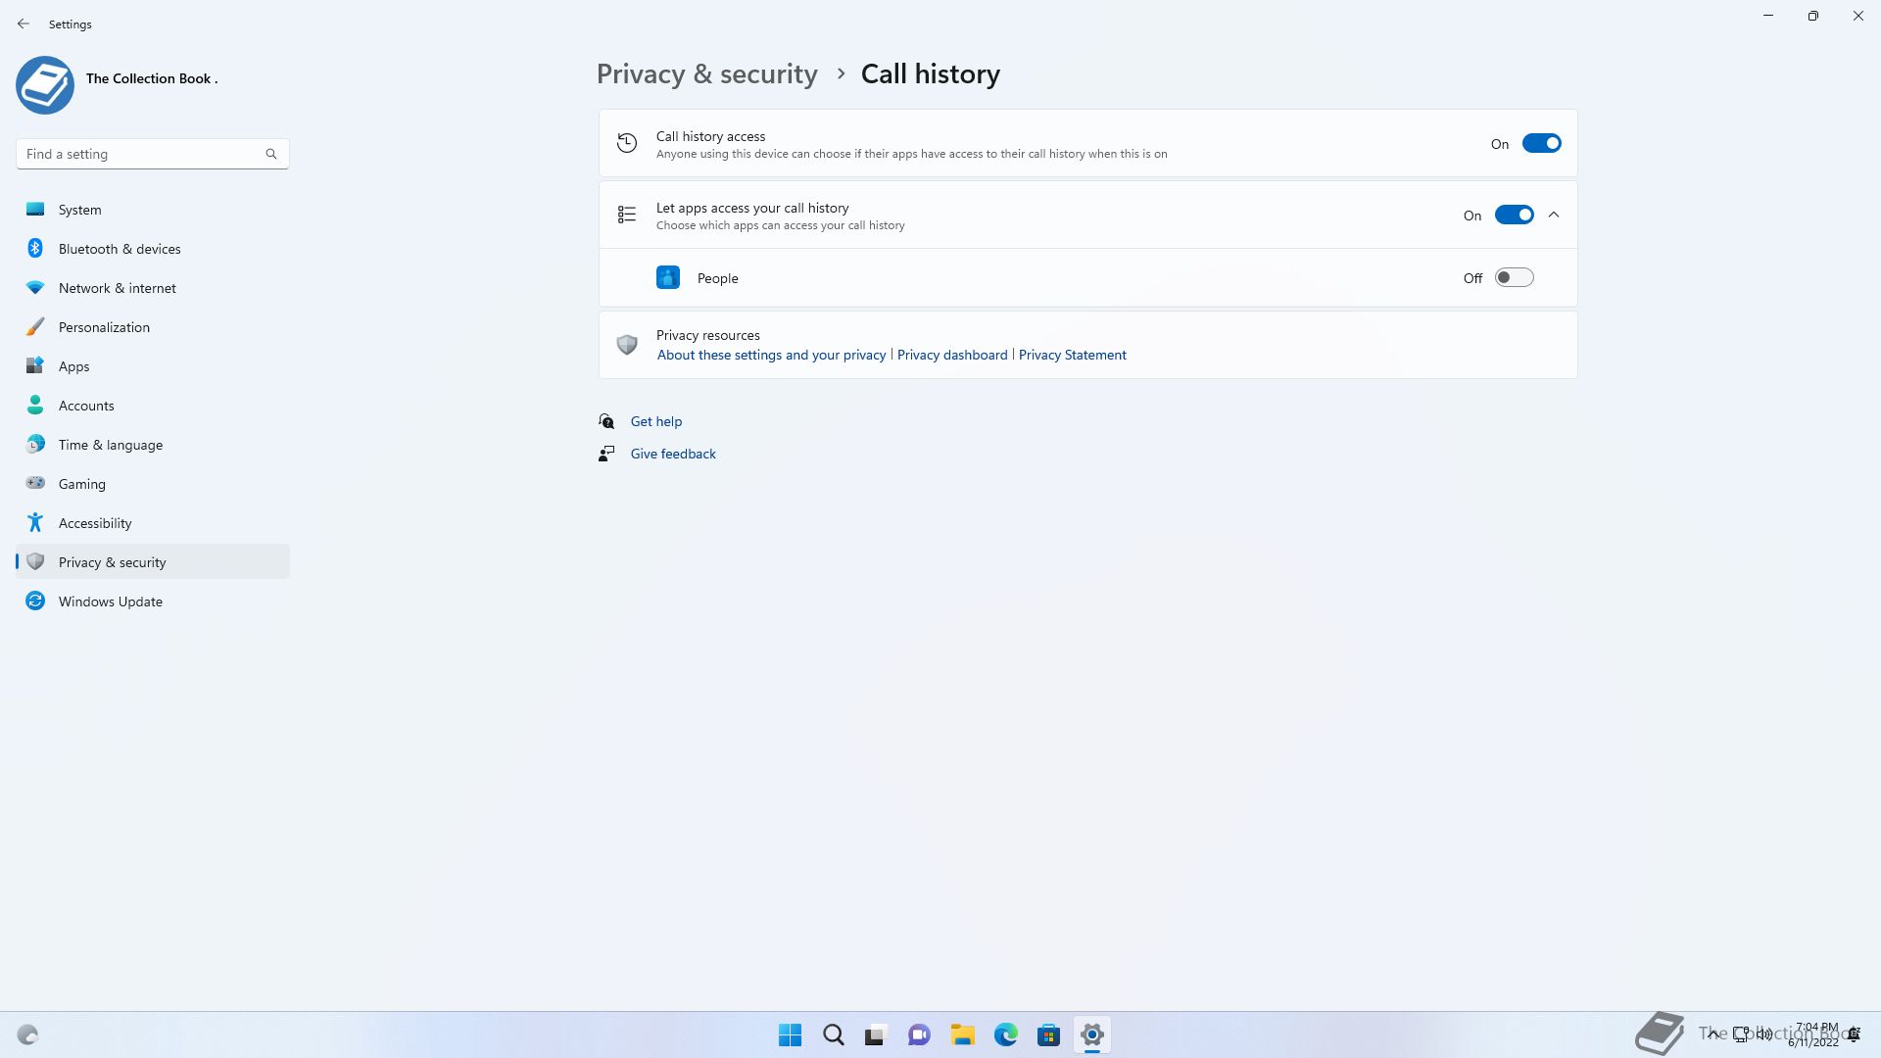Click the Windows Start button
1881x1058 pixels.
(790, 1034)
